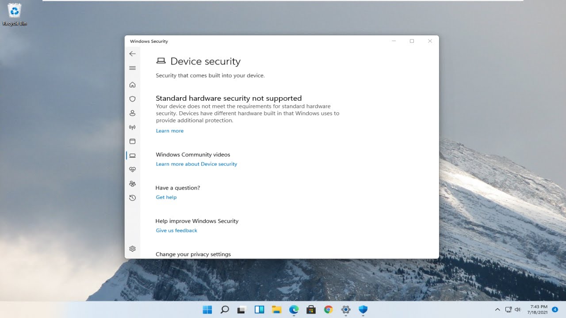
Task: Click Change your privacy settings text
Action: pyautogui.click(x=193, y=254)
